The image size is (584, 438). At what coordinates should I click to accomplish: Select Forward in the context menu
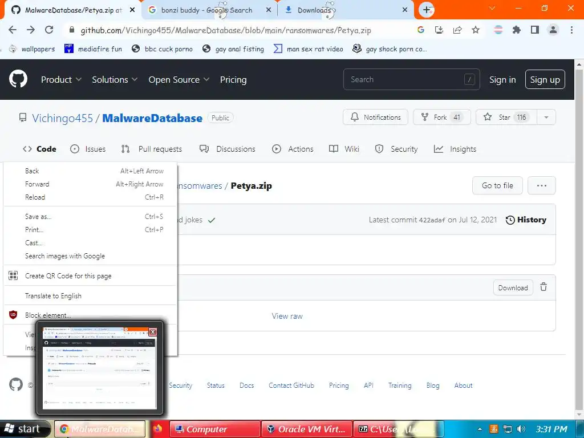tap(90, 184)
